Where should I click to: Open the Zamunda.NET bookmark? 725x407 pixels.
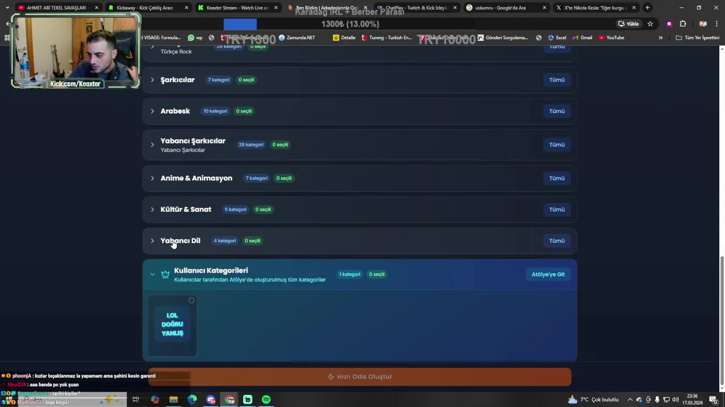point(296,38)
